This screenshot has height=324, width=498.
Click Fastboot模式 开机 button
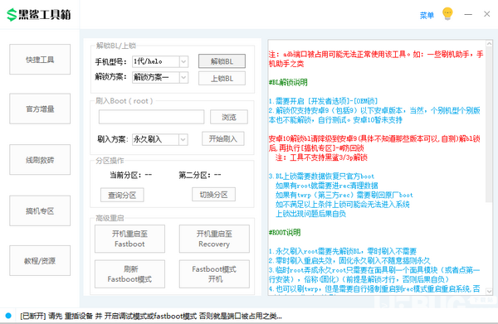click(x=214, y=274)
